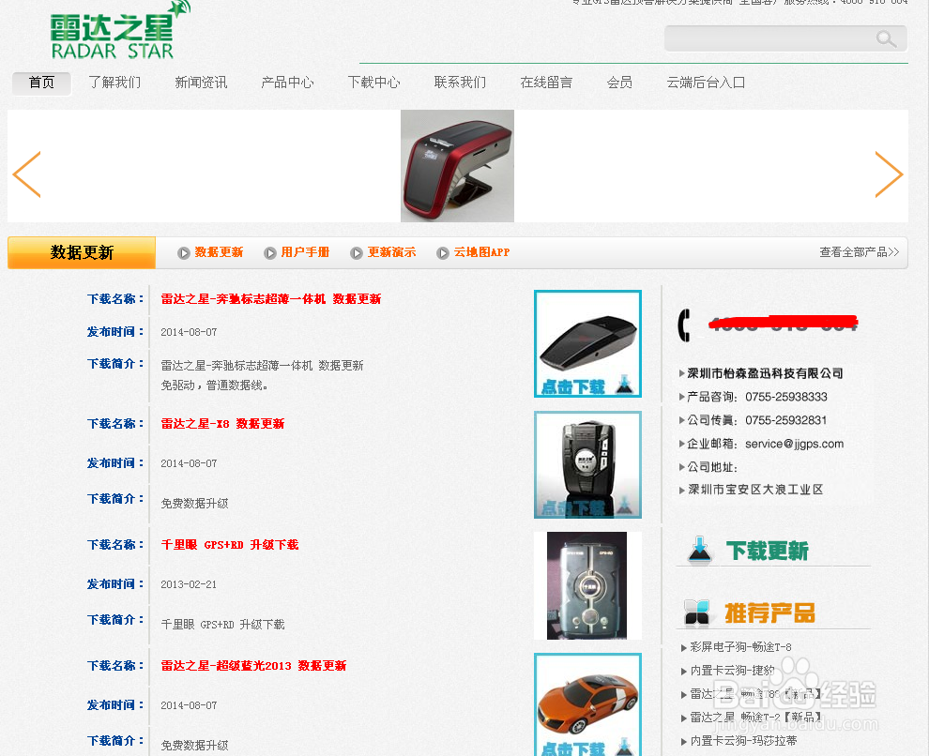Screen dimensions: 929x756
Task: Open the orange 推荐产品 heading
Action: [x=769, y=613]
